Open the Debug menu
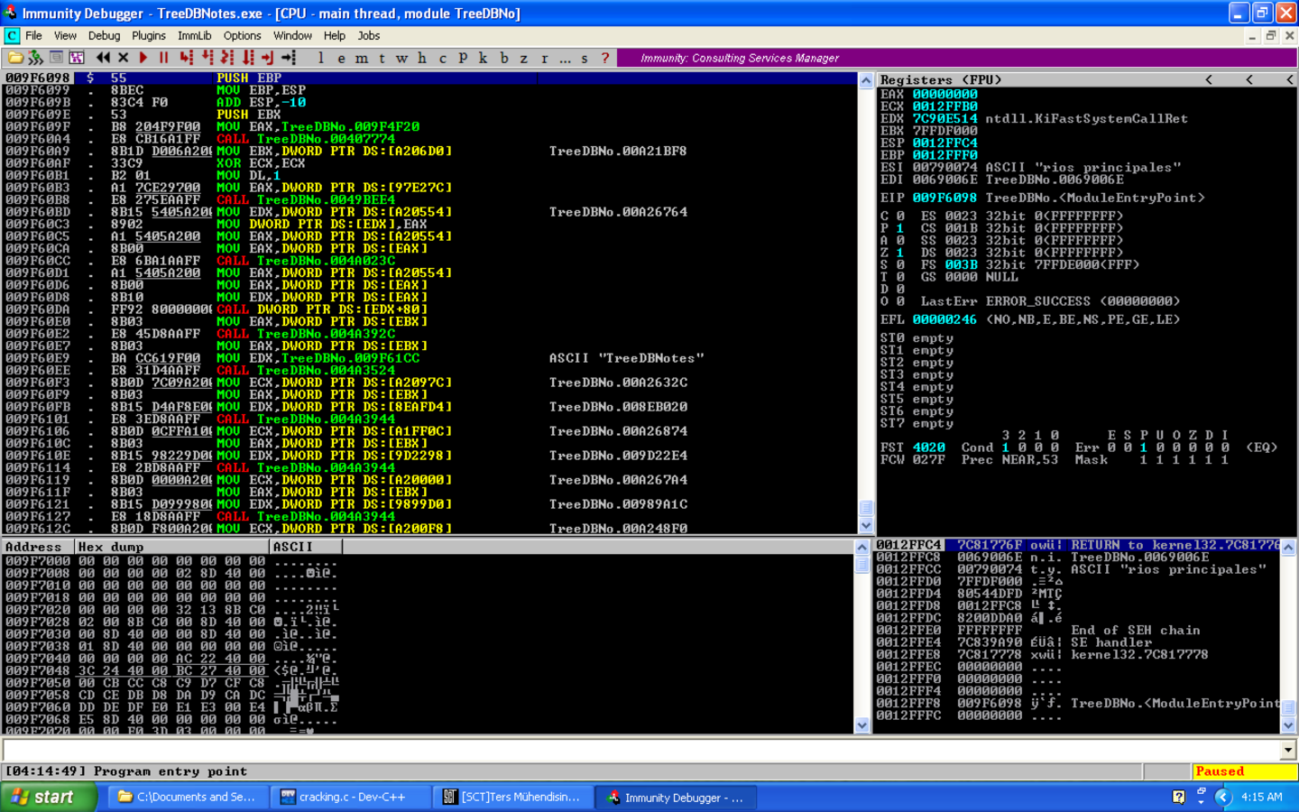 [104, 36]
